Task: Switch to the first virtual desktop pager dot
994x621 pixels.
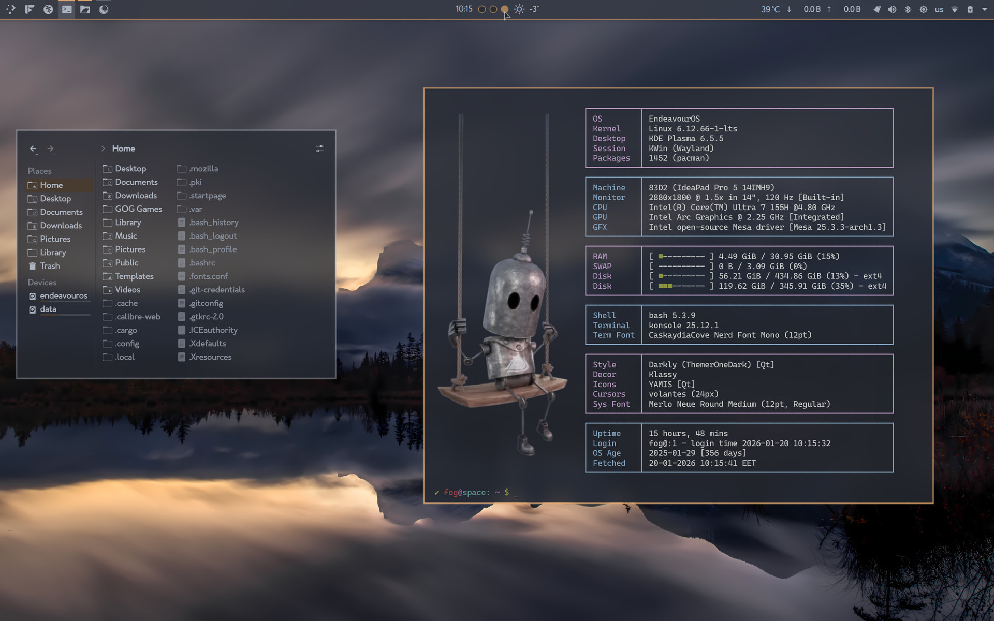Action: pos(482,9)
